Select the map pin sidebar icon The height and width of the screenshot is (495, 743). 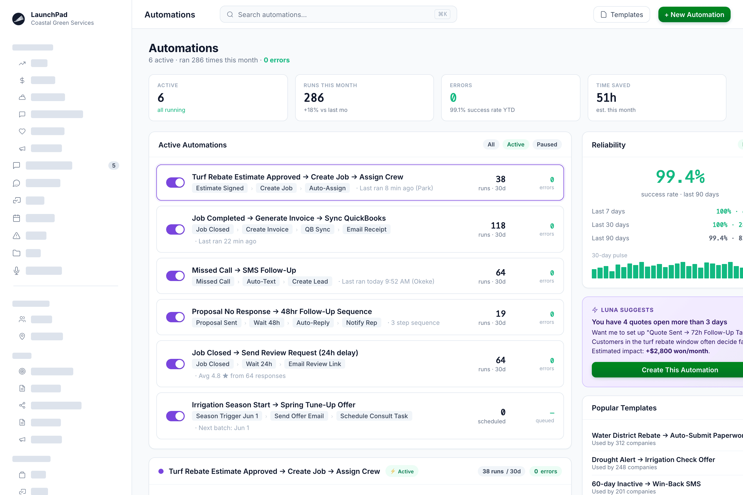coord(22,336)
